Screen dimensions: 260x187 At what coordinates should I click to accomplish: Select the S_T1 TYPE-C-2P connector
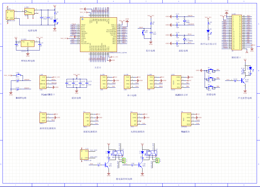10,15
